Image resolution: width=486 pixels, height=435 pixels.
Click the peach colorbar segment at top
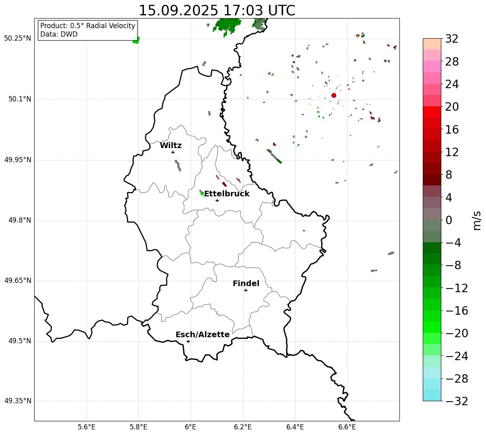tap(432, 44)
